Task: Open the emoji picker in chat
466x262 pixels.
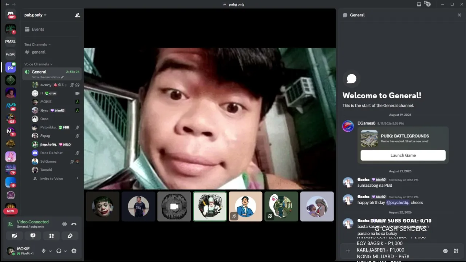Action: click(445, 251)
